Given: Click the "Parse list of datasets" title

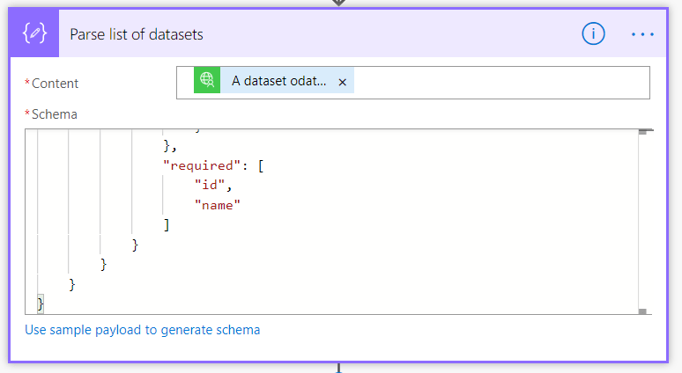Looking at the screenshot, I should tap(137, 34).
